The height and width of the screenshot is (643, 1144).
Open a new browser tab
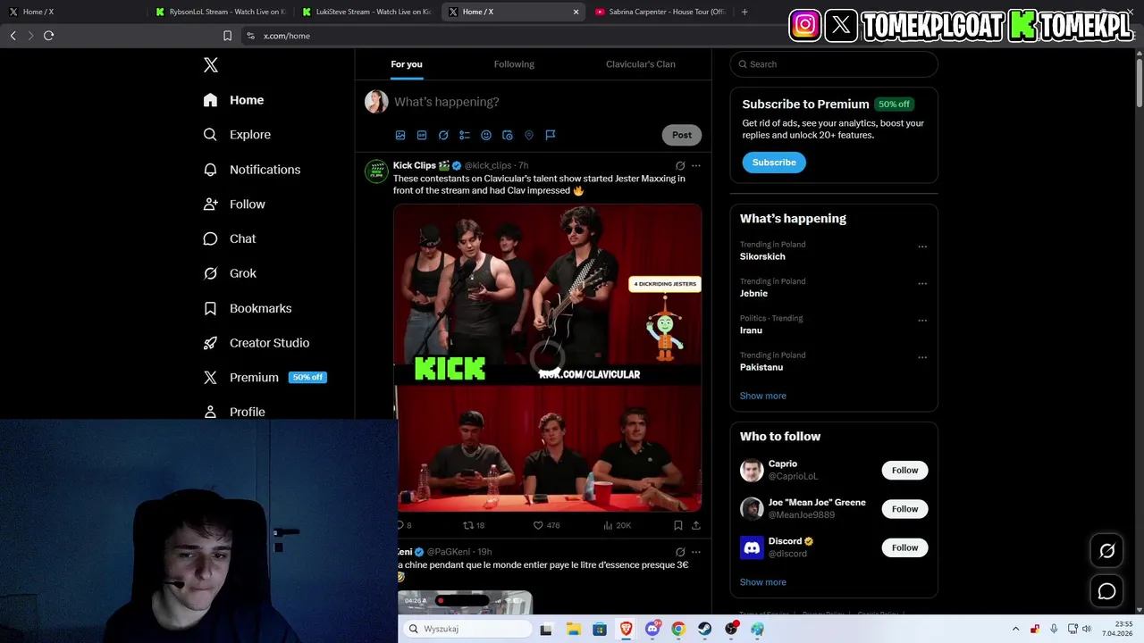click(x=744, y=12)
